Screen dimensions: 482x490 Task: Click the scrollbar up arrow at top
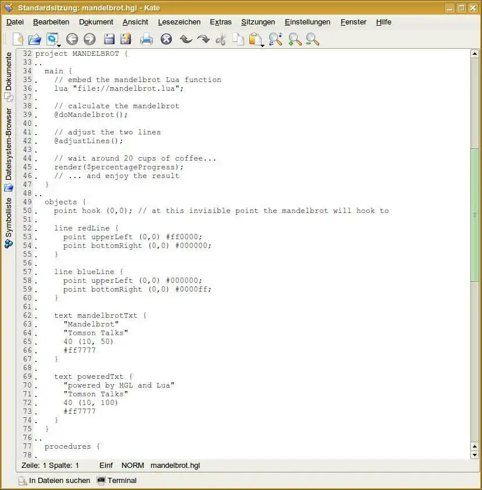[474, 54]
